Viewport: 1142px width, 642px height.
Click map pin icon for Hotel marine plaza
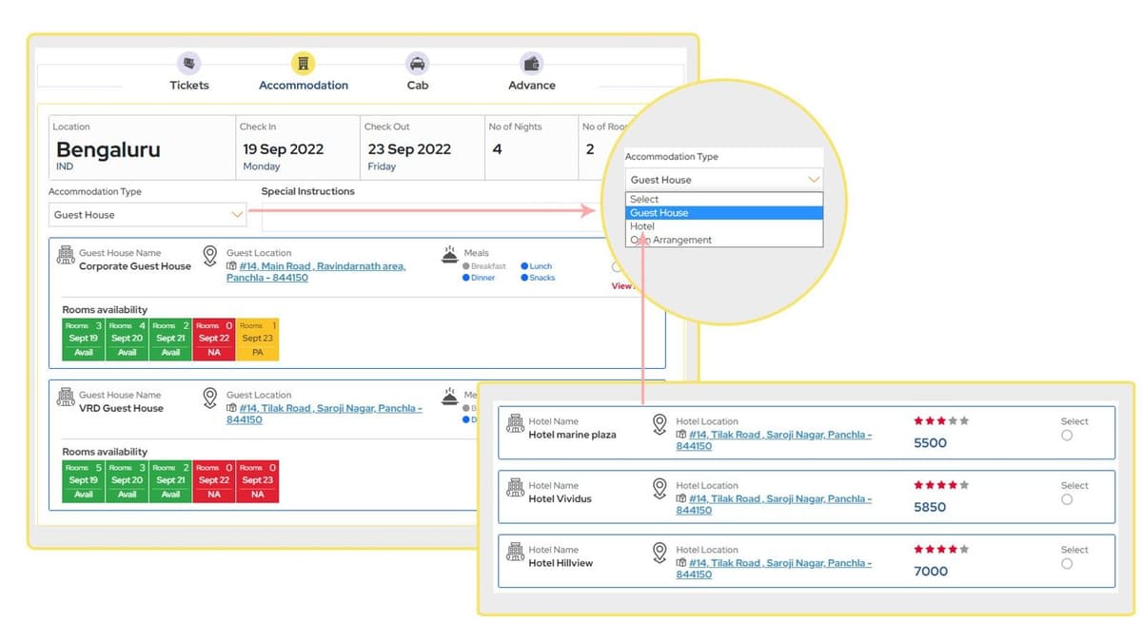(x=660, y=424)
